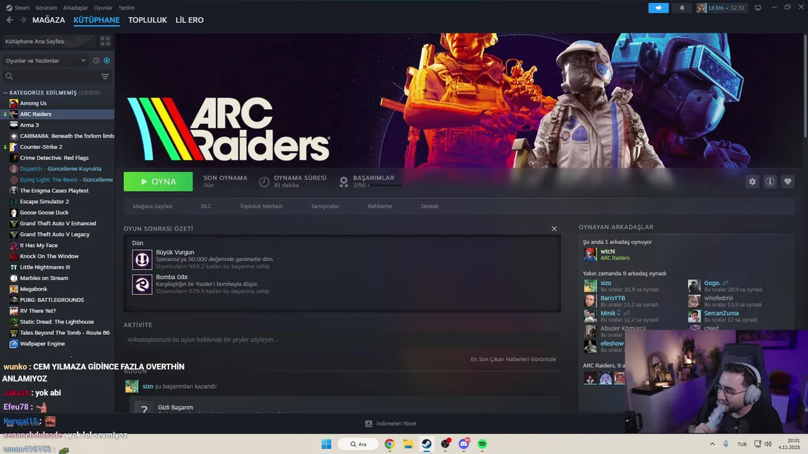Viewport: 808px width, 454px height.
Task: Click İndirmeleri Yönet
Action: point(391,424)
